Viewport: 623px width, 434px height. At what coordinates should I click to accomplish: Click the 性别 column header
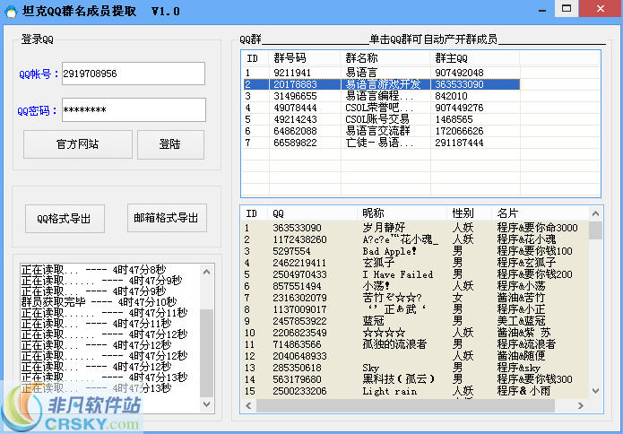point(470,213)
